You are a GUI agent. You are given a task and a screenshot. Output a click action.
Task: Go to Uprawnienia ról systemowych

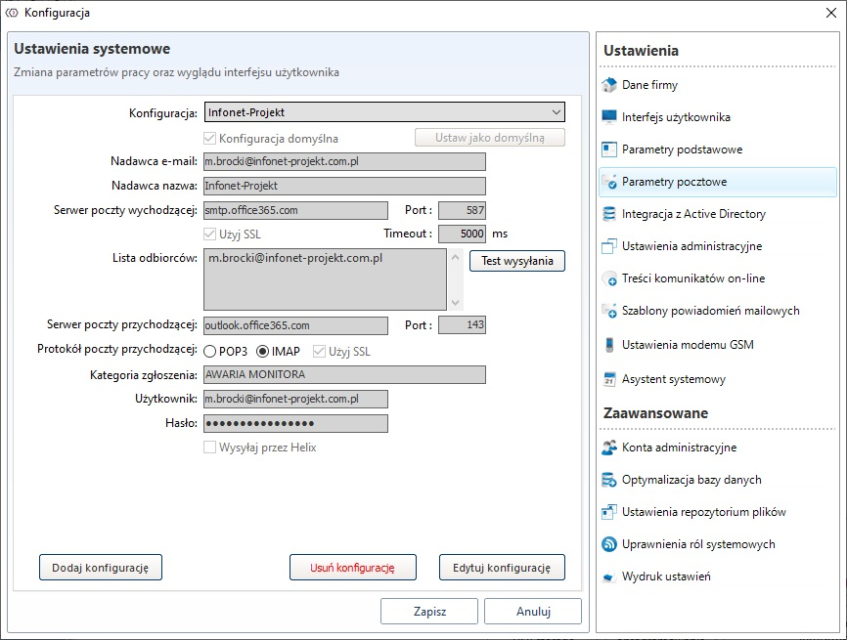click(698, 544)
